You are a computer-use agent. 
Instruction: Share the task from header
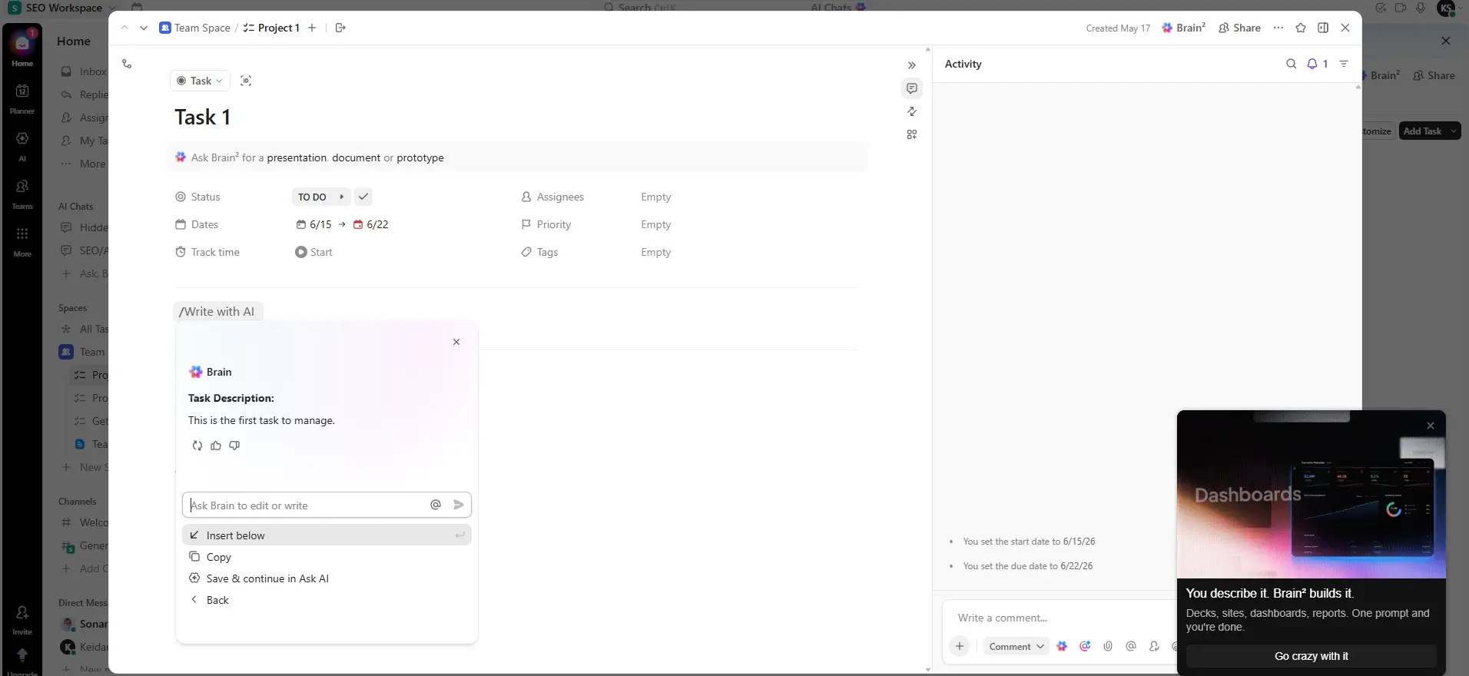pyautogui.click(x=1239, y=28)
